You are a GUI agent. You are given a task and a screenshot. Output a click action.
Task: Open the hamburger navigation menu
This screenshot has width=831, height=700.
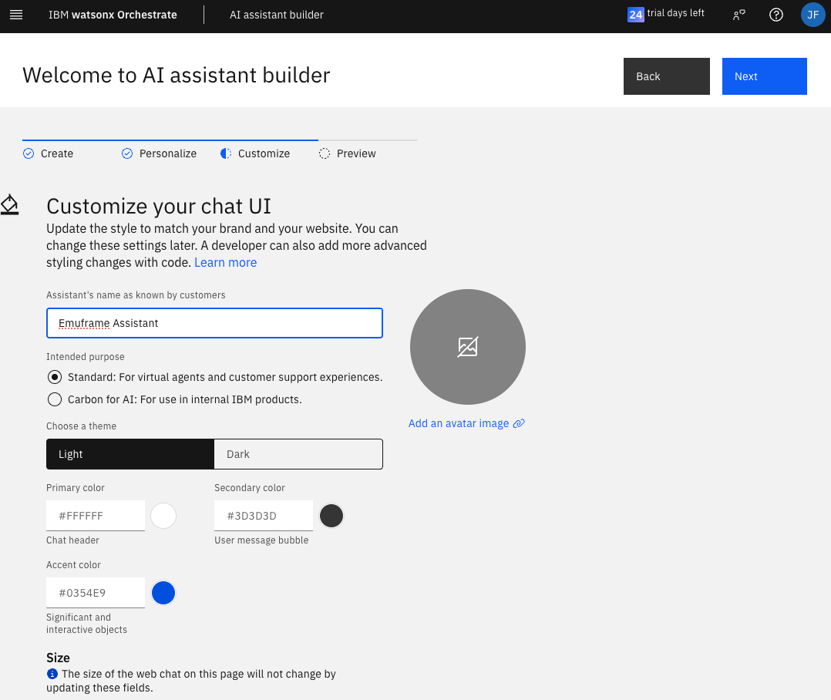tap(16, 15)
